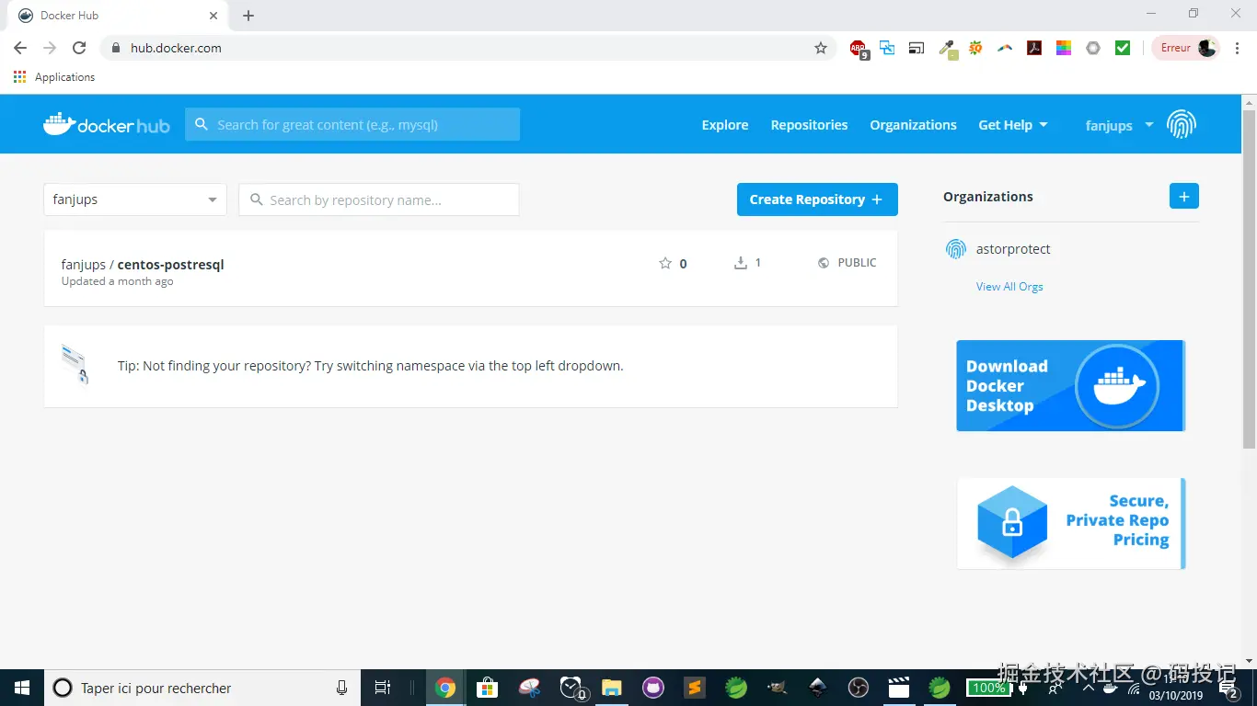Click the Updated a month ago text
The height and width of the screenshot is (706, 1257).
tap(117, 281)
